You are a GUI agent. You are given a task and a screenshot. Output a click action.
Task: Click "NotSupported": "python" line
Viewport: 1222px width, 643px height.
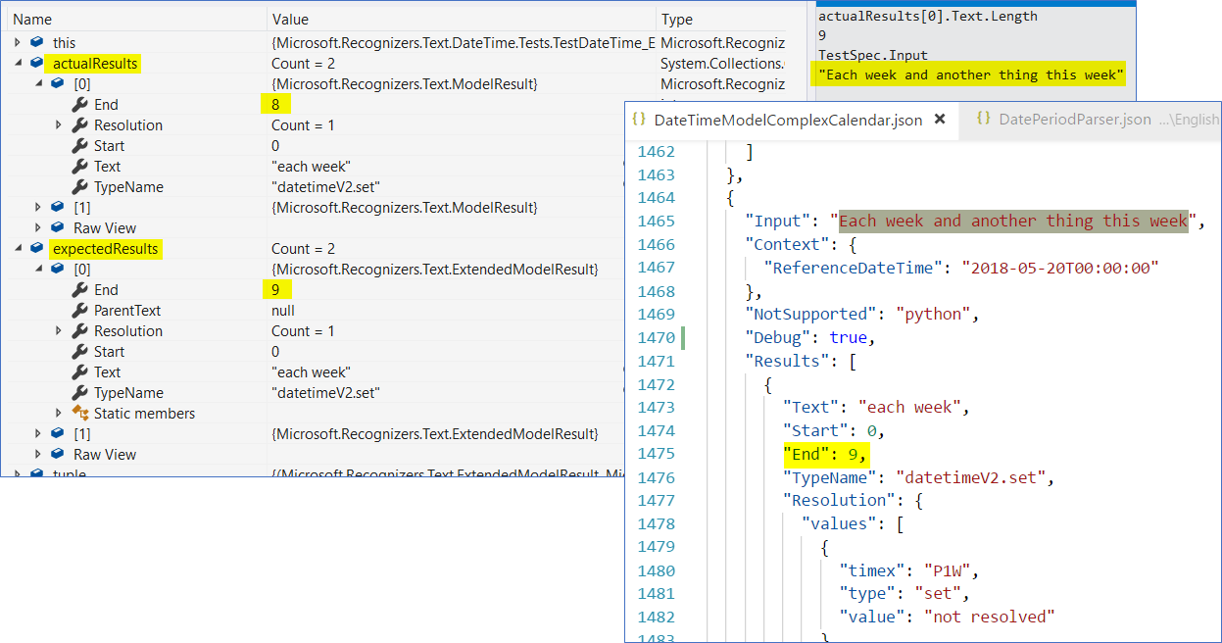coord(862,315)
